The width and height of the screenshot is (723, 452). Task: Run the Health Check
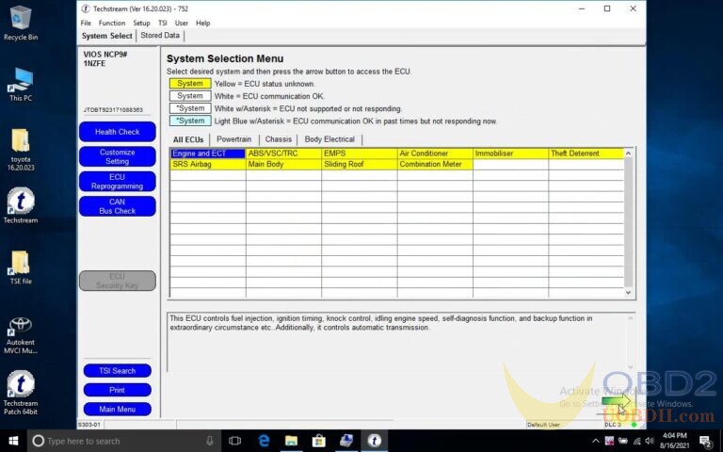point(117,132)
